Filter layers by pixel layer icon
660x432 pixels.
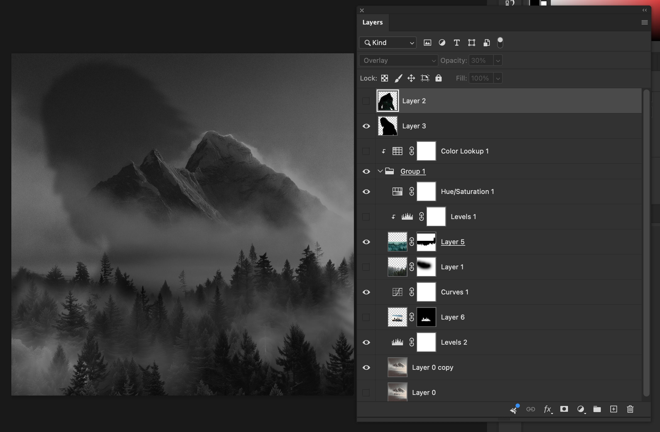point(427,43)
